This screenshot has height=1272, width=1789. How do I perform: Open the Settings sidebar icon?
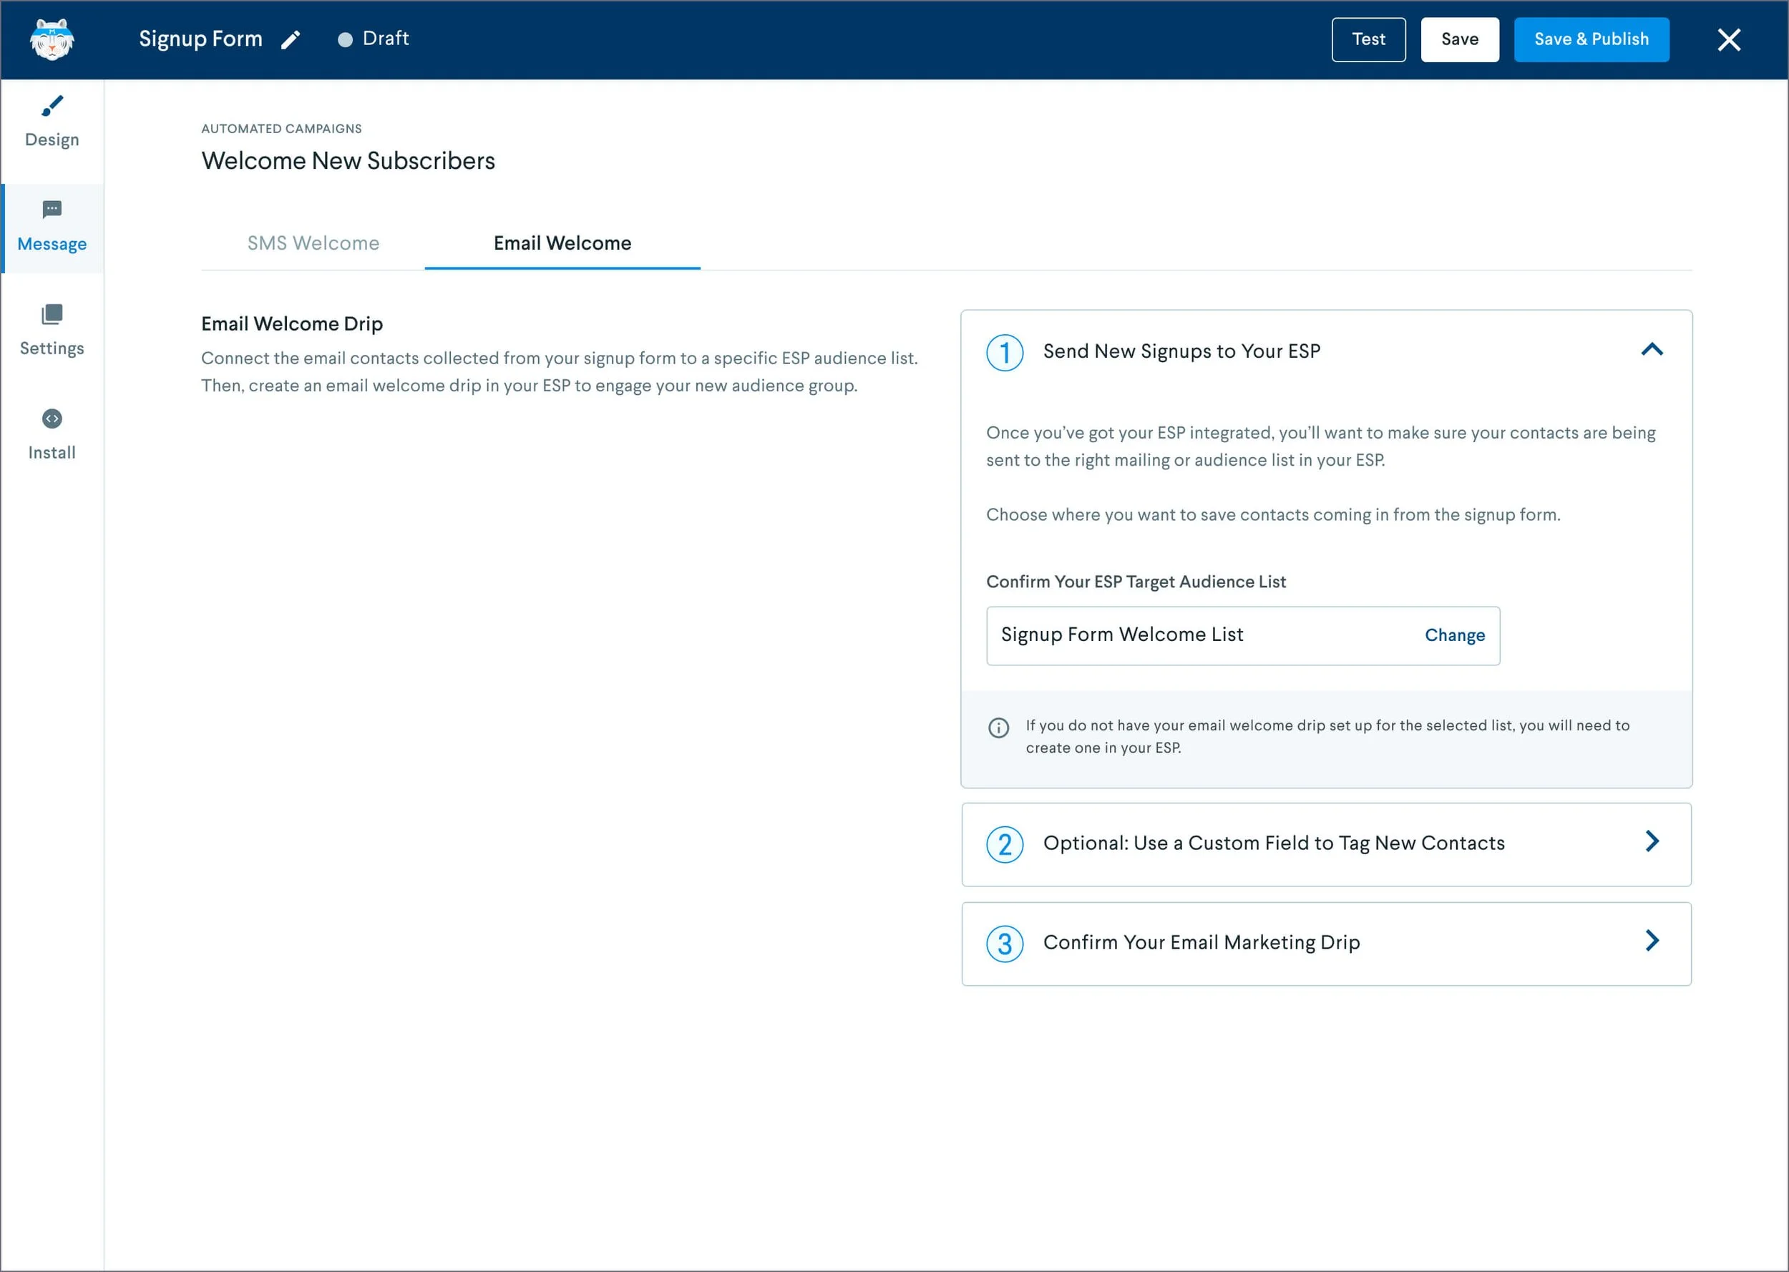pos(52,315)
